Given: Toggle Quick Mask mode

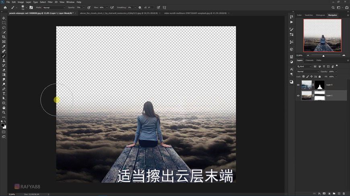Looking at the screenshot, I should [4, 132].
